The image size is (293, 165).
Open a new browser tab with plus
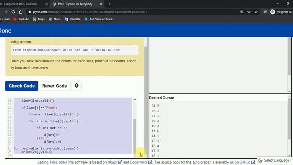109,4
